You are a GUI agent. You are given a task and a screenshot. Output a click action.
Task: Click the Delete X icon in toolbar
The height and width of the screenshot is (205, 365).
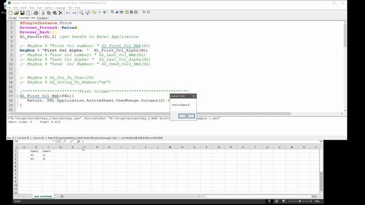[60, 13]
